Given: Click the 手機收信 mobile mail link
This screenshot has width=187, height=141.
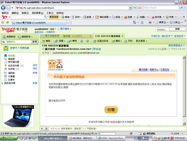Looking at the screenshot, I should (x=156, y=36).
